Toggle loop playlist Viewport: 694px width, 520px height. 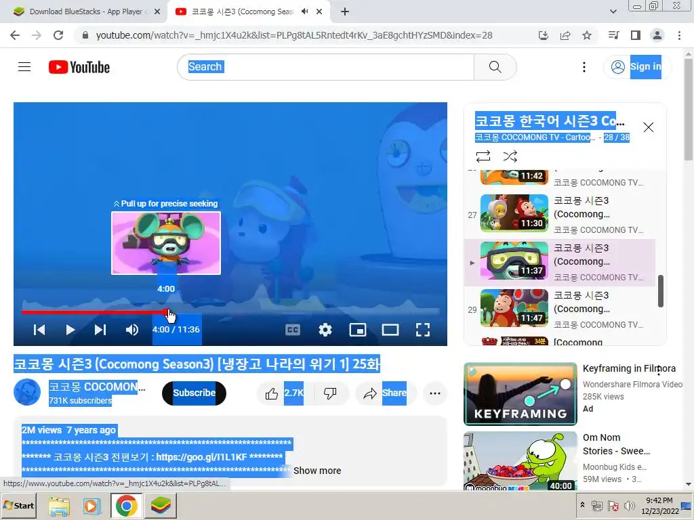click(483, 156)
